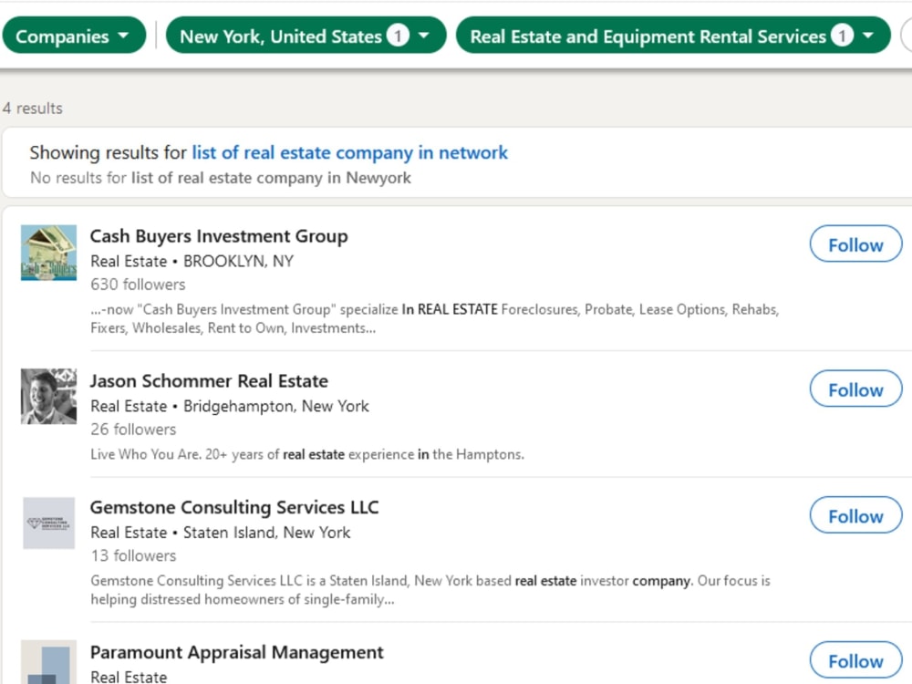Follow Jason Schommer Real Estate

point(855,389)
